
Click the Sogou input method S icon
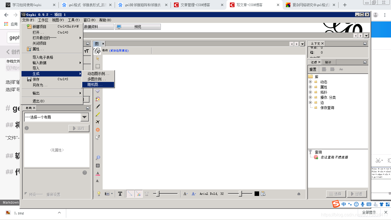pyautogui.click(x=336, y=204)
